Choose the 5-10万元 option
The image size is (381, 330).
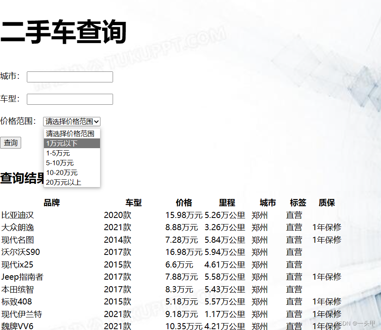tap(72, 163)
